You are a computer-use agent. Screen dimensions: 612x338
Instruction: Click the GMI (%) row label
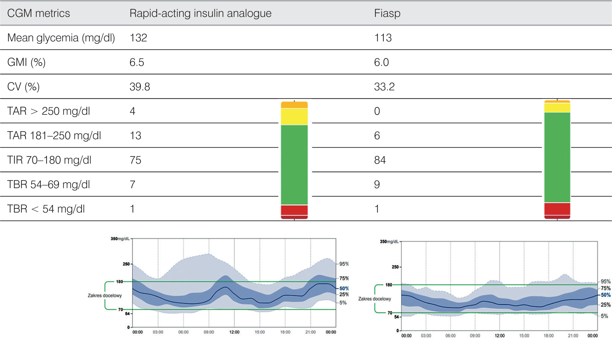(26, 62)
